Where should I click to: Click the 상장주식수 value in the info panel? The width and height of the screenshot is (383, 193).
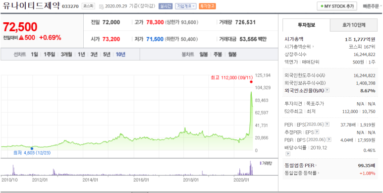click(x=365, y=54)
